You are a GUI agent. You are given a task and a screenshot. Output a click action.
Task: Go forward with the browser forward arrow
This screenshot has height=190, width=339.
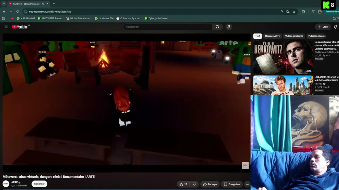tap(11, 12)
